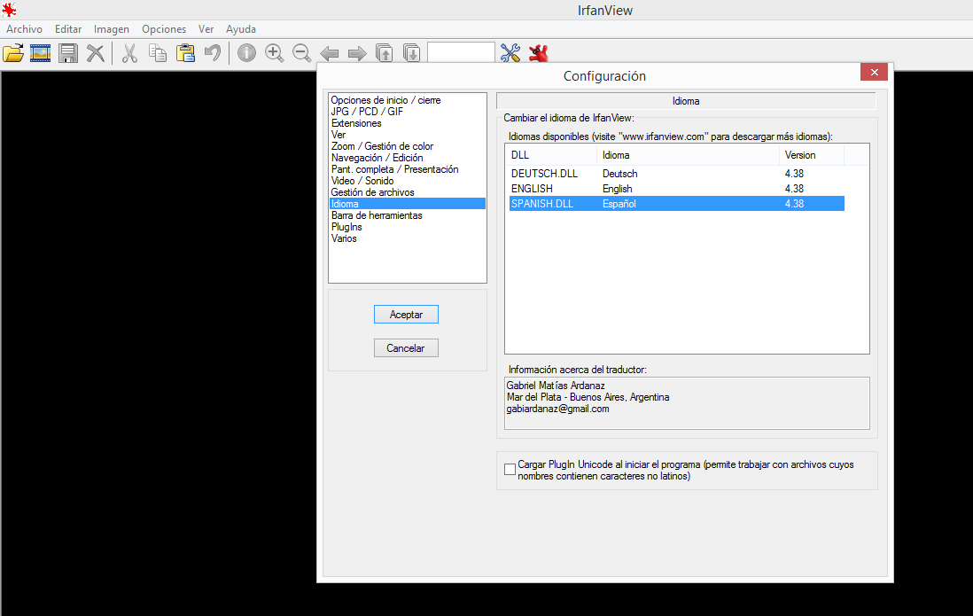Click the Zoom out magnifier icon
Screen dimensions: 973x616
(301, 53)
